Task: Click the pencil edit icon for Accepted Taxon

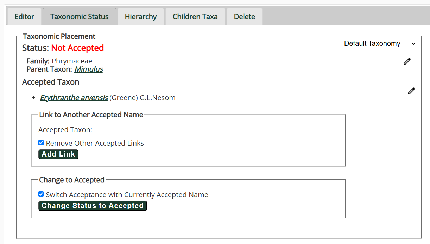Action: coord(411,91)
